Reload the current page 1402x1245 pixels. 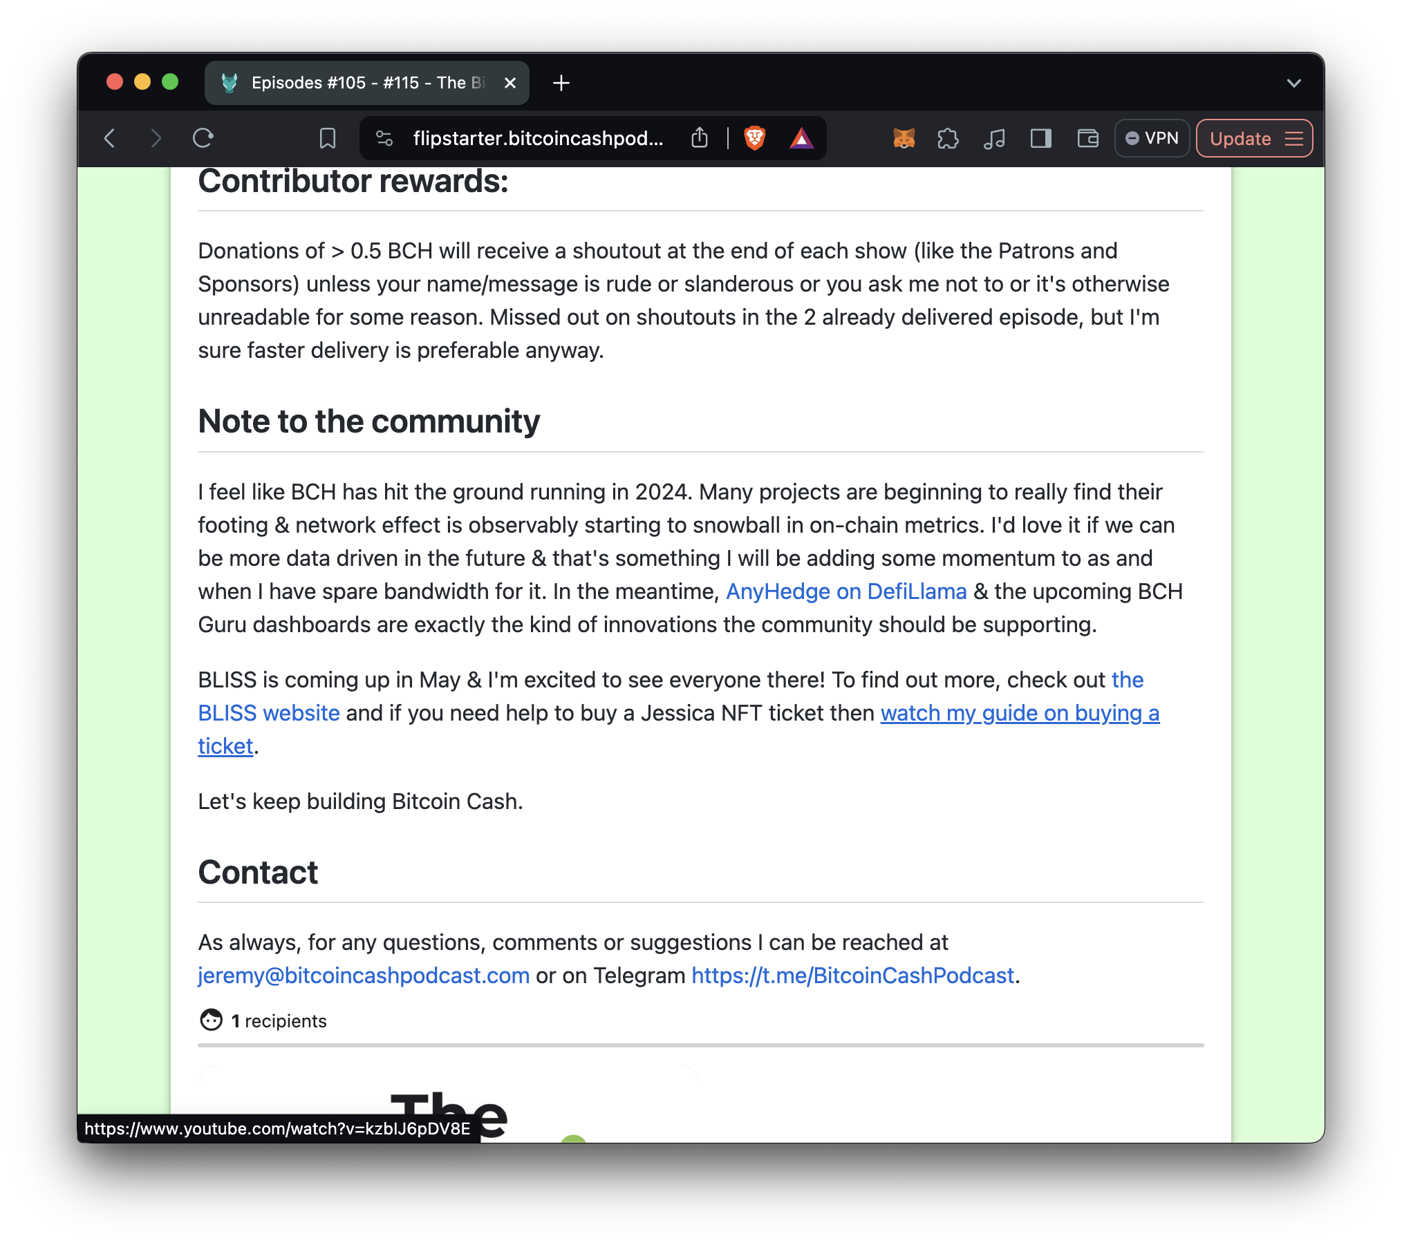[203, 138]
